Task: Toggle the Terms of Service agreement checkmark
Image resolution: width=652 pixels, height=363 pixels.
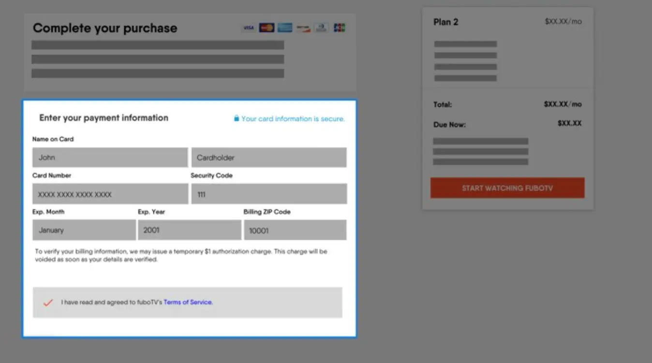Action: (x=48, y=303)
